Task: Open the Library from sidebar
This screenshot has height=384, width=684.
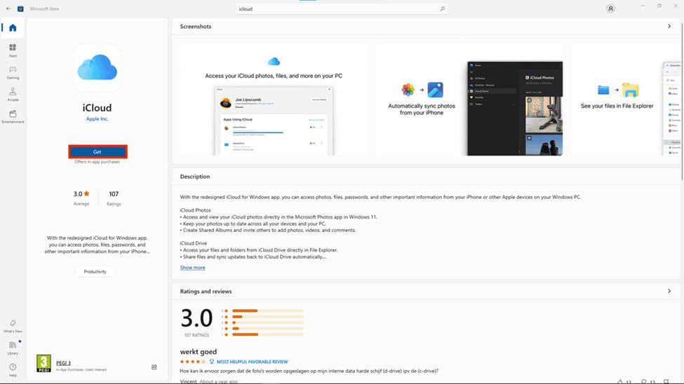Action: [x=13, y=347]
